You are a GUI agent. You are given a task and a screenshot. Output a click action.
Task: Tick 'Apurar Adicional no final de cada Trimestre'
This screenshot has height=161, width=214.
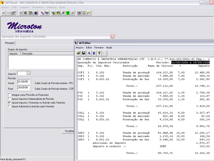9,106
